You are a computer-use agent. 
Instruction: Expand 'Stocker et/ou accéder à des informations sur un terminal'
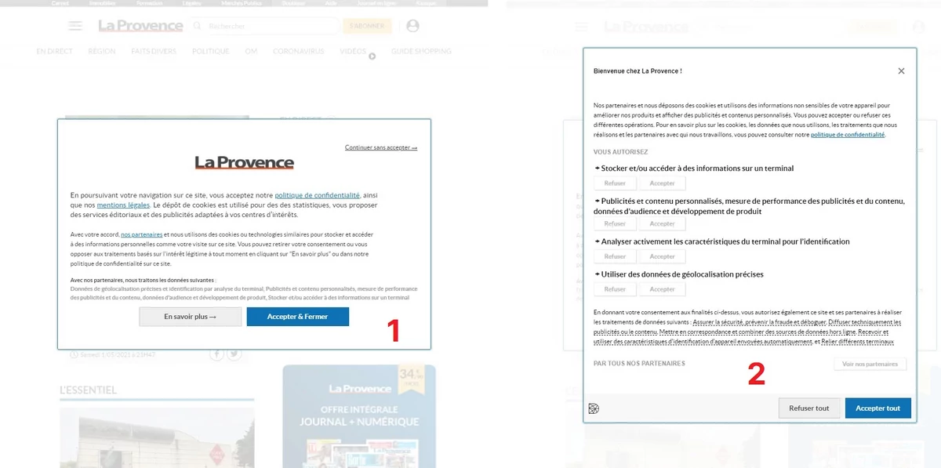pos(694,168)
